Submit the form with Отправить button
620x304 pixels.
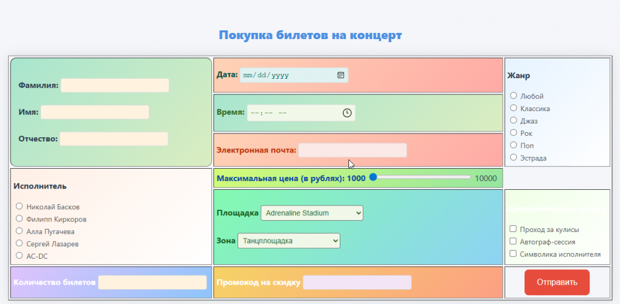coord(557,282)
